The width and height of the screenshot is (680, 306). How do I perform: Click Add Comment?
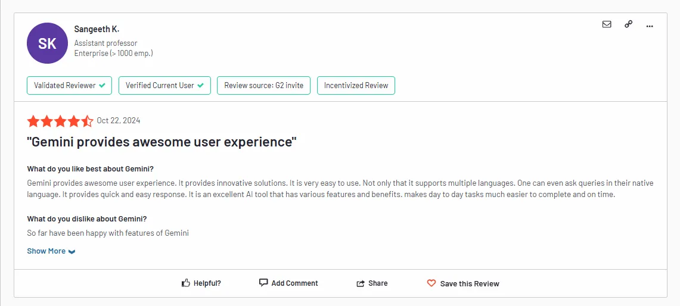point(288,283)
